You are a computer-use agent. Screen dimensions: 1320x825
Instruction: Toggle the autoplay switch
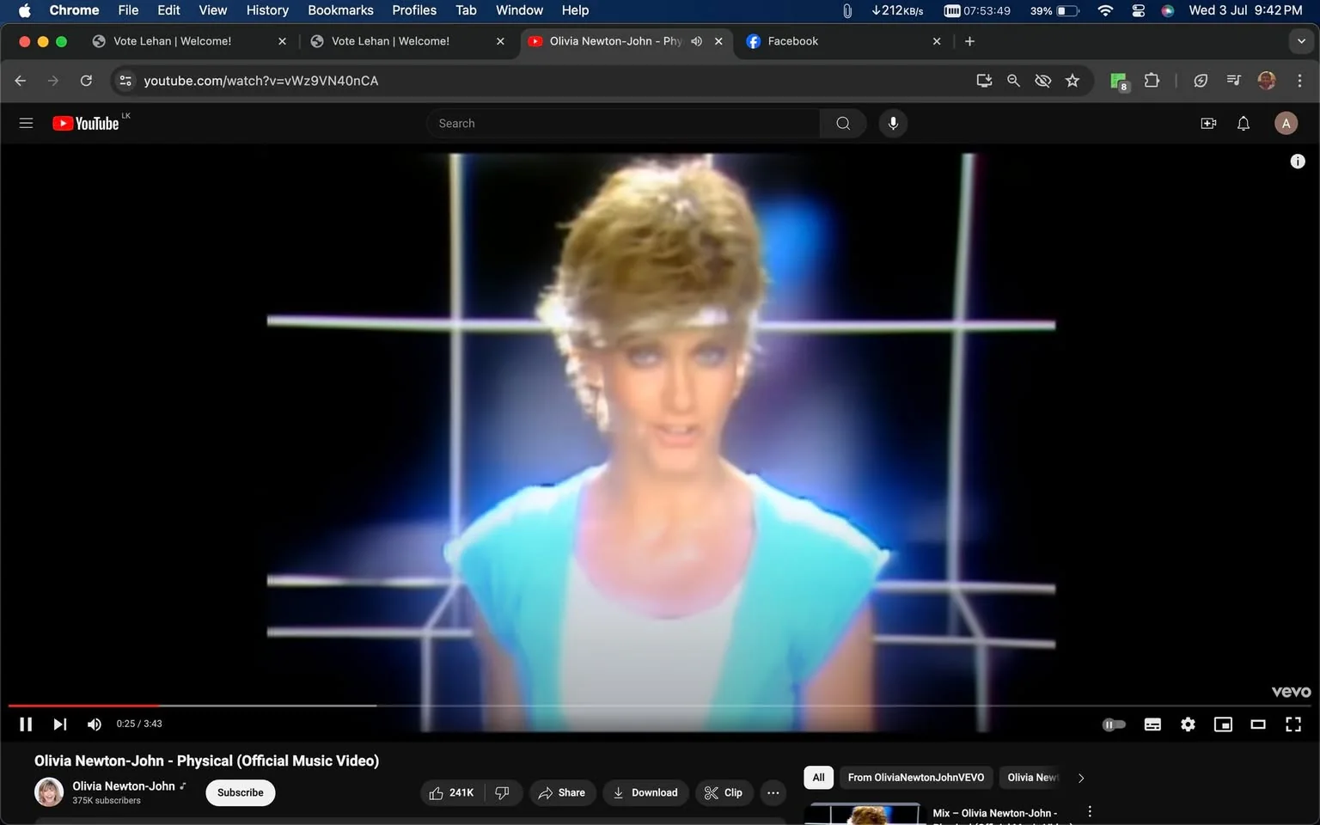(1114, 724)
